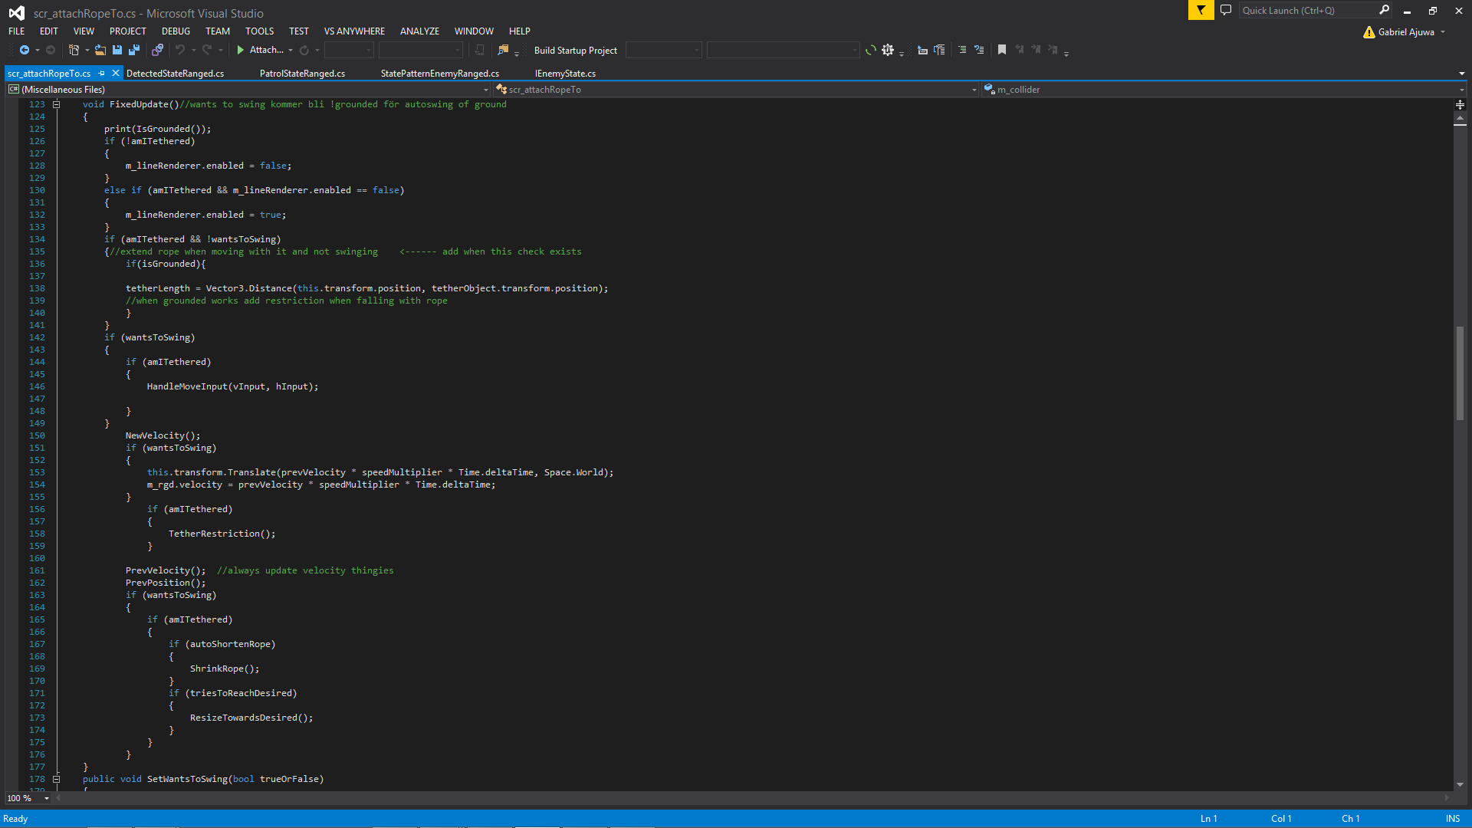Image resolution: width=1472 pixels, height=828 pixels.
Task: Save the current file with Save icon
Action: [x=117, y=50]
